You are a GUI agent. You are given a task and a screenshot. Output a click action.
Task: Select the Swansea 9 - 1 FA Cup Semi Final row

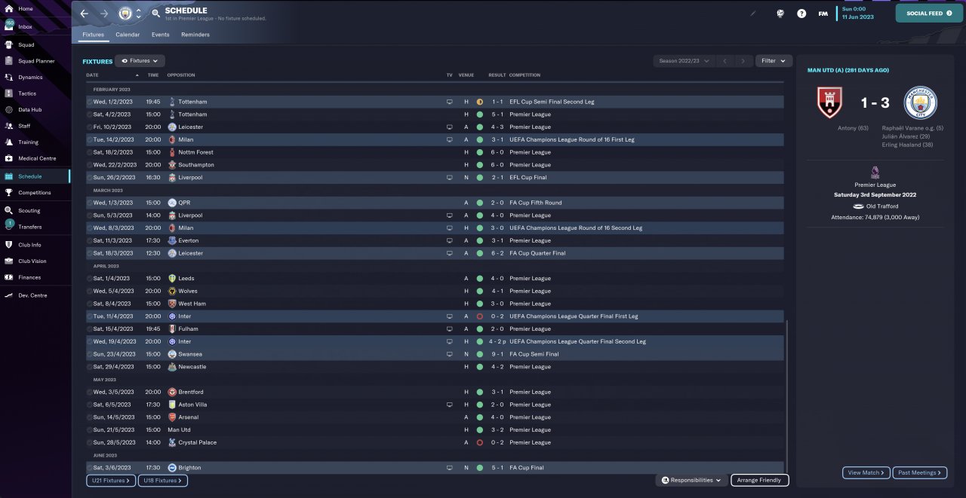point(435,354)
